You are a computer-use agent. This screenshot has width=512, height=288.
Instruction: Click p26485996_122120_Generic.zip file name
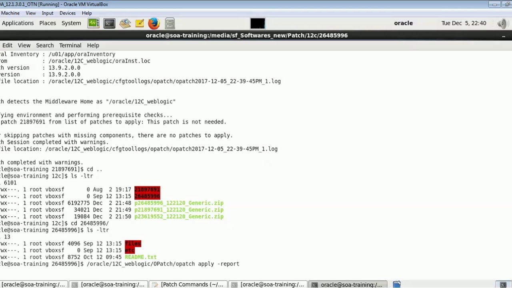tap(179, 203)
